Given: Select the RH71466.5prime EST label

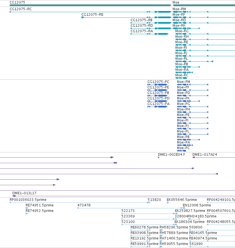Looking at the screenshot, I should click(174, 238).
